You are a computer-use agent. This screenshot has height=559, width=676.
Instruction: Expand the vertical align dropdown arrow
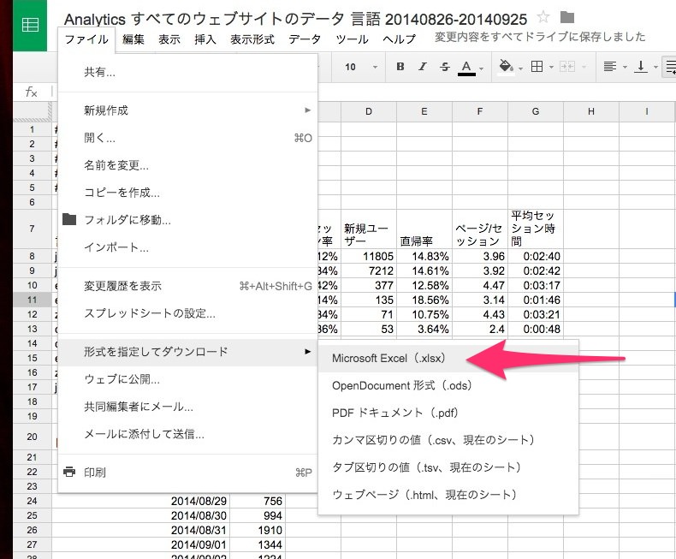click(x=655, y=68)
